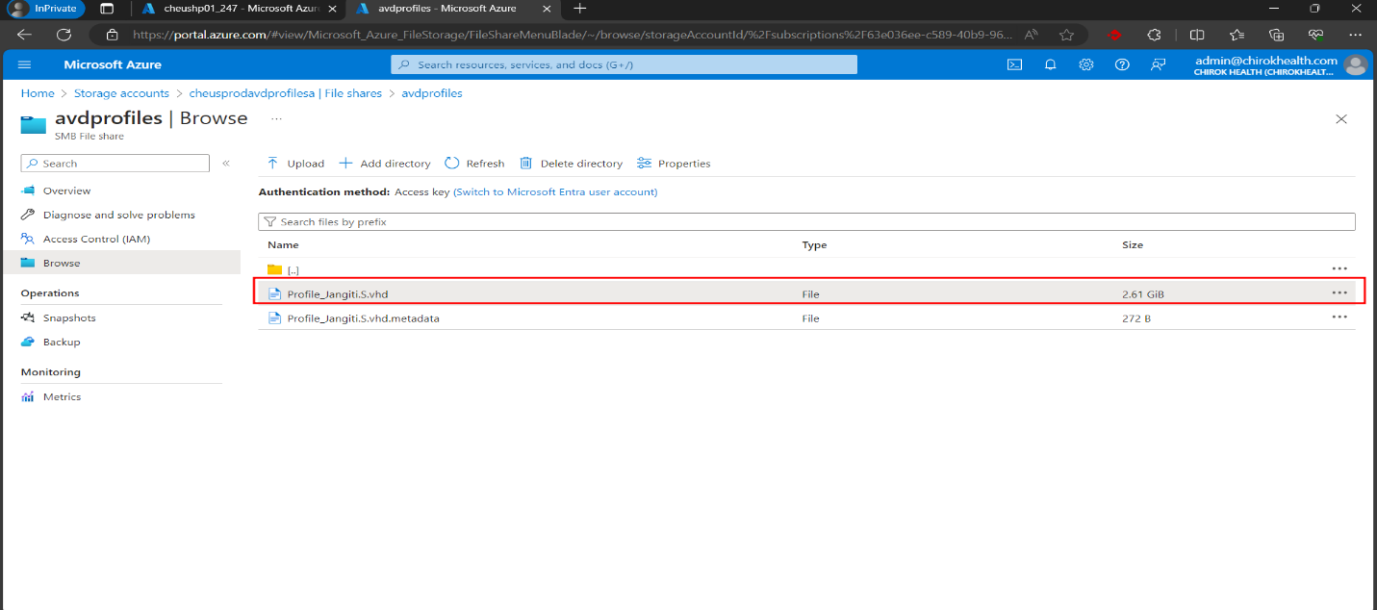Click the Microsoft Azure header title
Image resolution: width=1377 pixels, height=610 pixels.
tap(113, 64)
